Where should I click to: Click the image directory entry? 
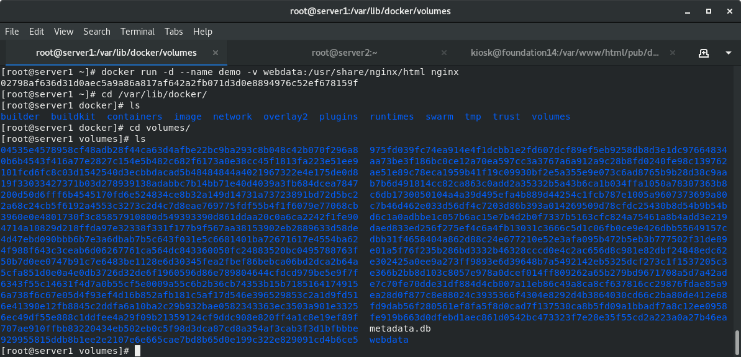188,117
